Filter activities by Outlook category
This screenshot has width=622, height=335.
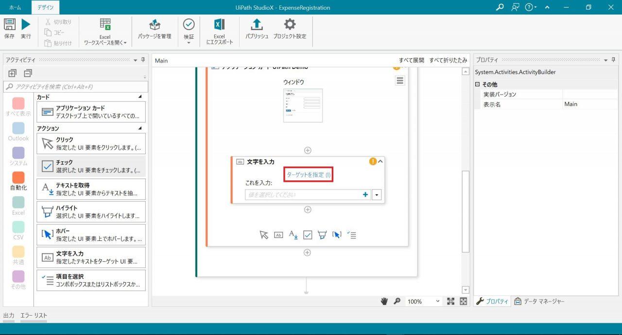point(18,131)
